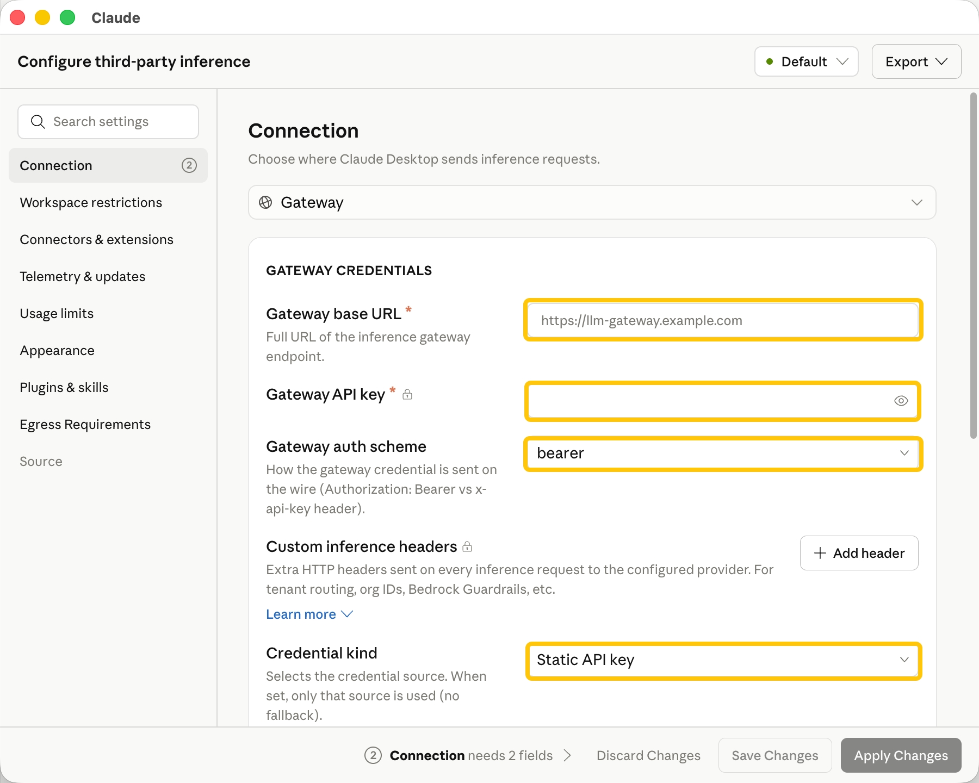This screenshot has width=979, height=783.
Task: Toggle API key visibility with the eye icon
Action: click(901, 401)
